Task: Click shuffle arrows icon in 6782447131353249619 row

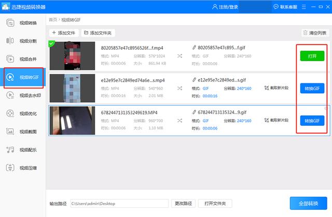Action: 179,121
